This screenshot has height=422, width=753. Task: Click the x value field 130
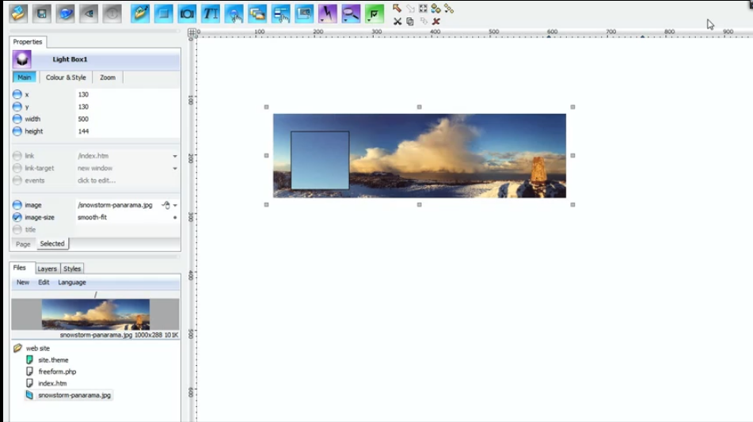pos(127,94)
